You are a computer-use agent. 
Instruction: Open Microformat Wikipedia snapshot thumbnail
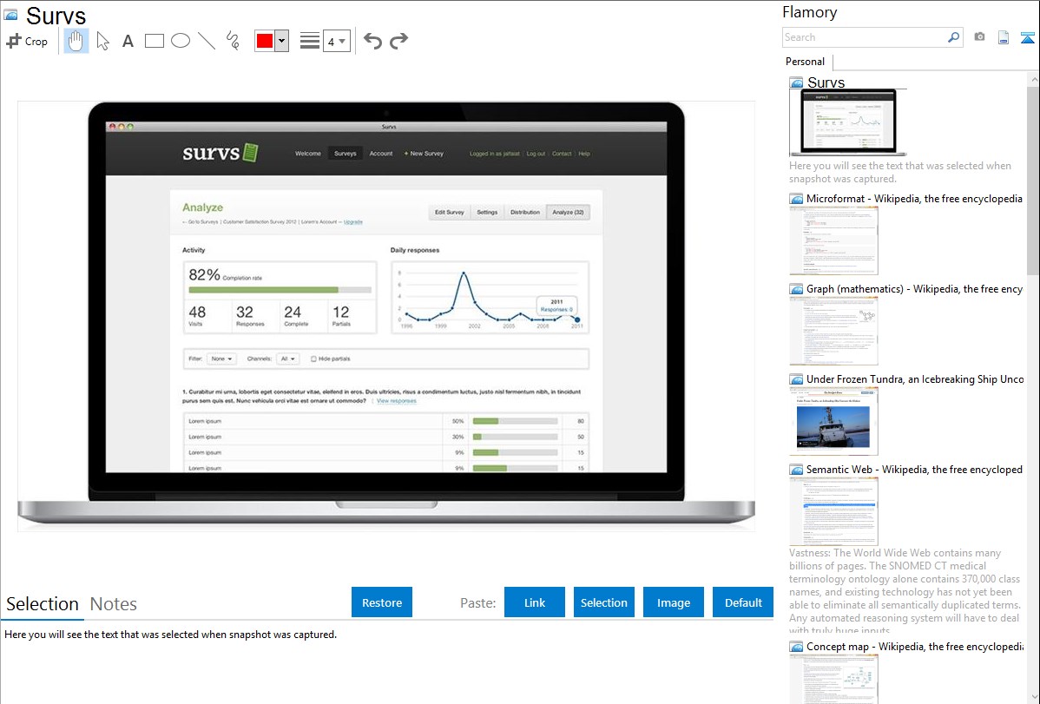click(x=833, y=240)
